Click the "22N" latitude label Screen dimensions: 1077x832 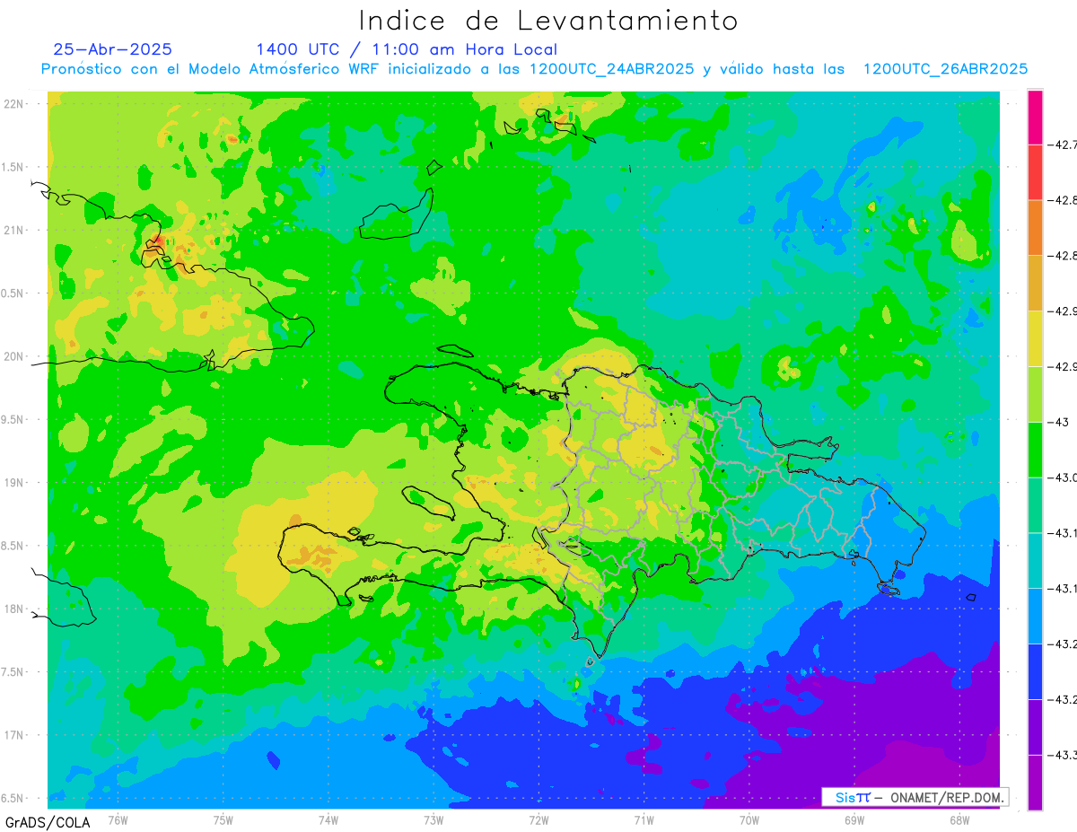click(x=15, y=104)
